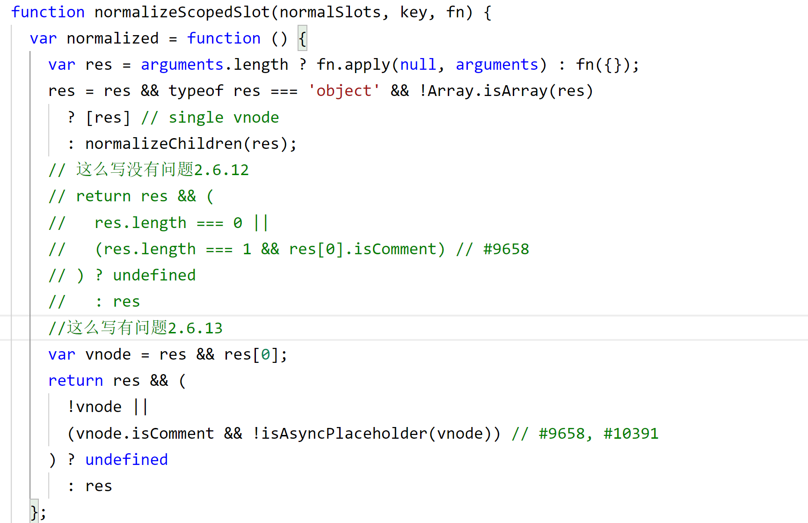The width and height of the screenshot is (808, 523).
Task: Click normalizeChildren(res) call
Action: pos(189,143)
